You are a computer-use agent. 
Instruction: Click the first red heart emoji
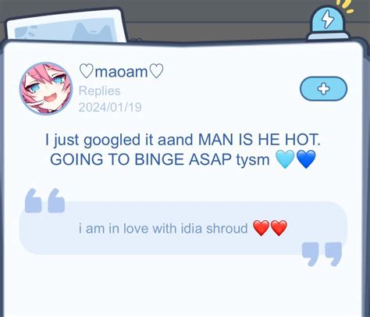(x=261, y=228)
